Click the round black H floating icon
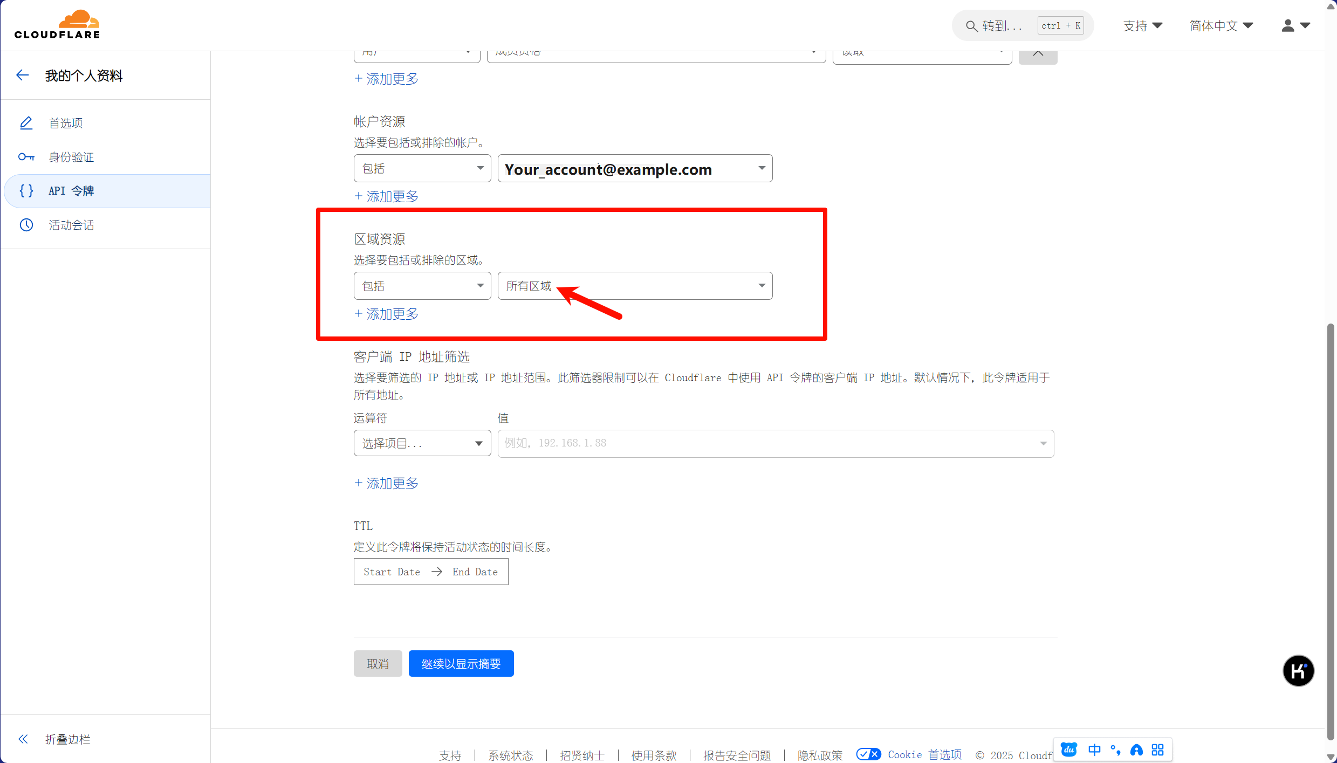1337x763 pixels. [1298, 671]
